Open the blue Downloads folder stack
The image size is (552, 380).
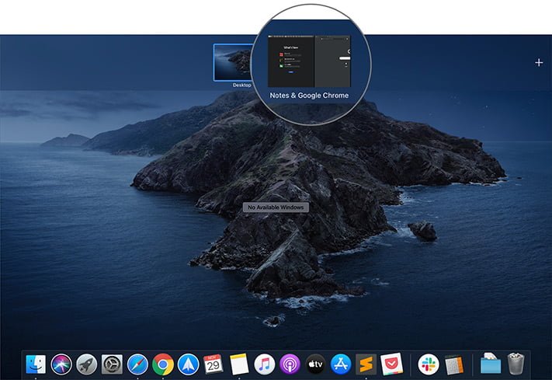491,364
